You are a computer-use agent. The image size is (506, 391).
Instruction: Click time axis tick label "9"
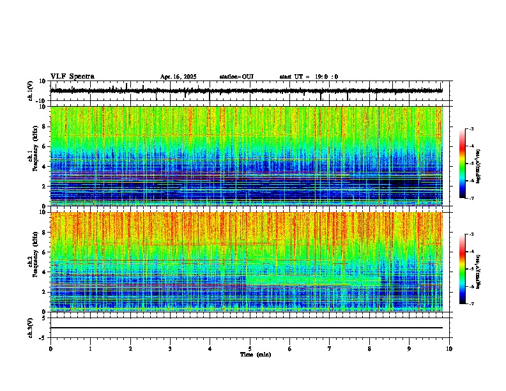click(x=409, y=349)
